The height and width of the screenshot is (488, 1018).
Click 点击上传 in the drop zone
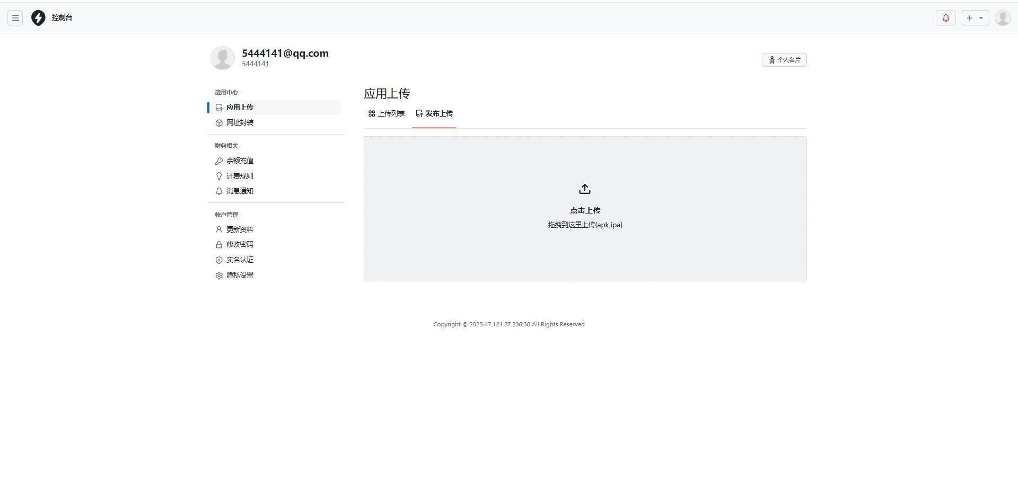[585, 211]
